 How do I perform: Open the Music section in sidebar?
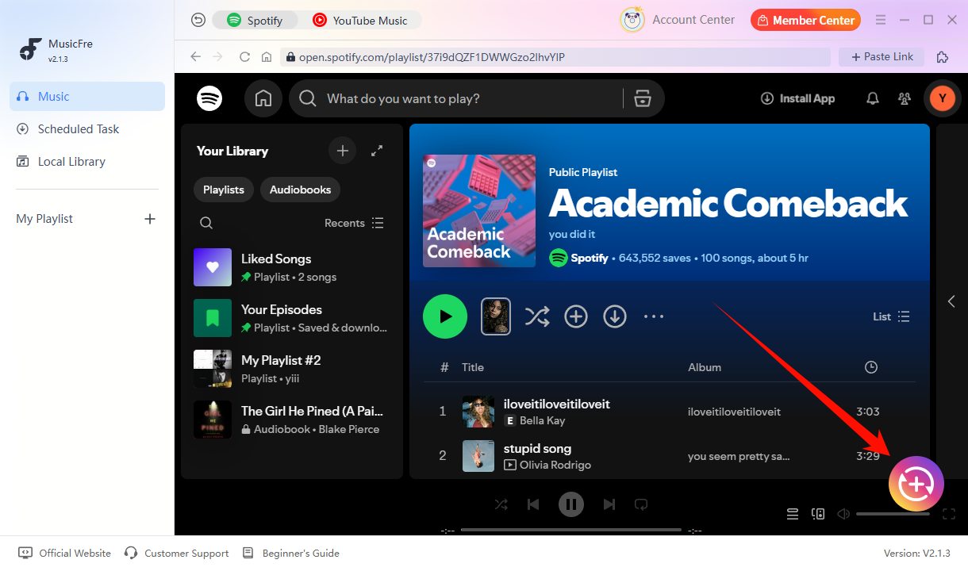point(87,96)
